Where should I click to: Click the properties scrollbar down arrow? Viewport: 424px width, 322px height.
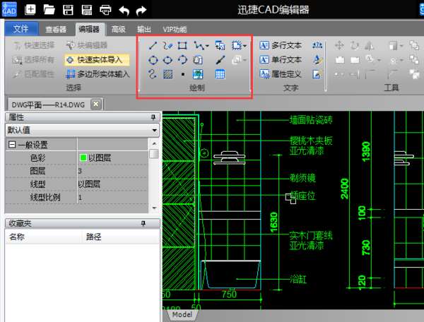(154, 208)
